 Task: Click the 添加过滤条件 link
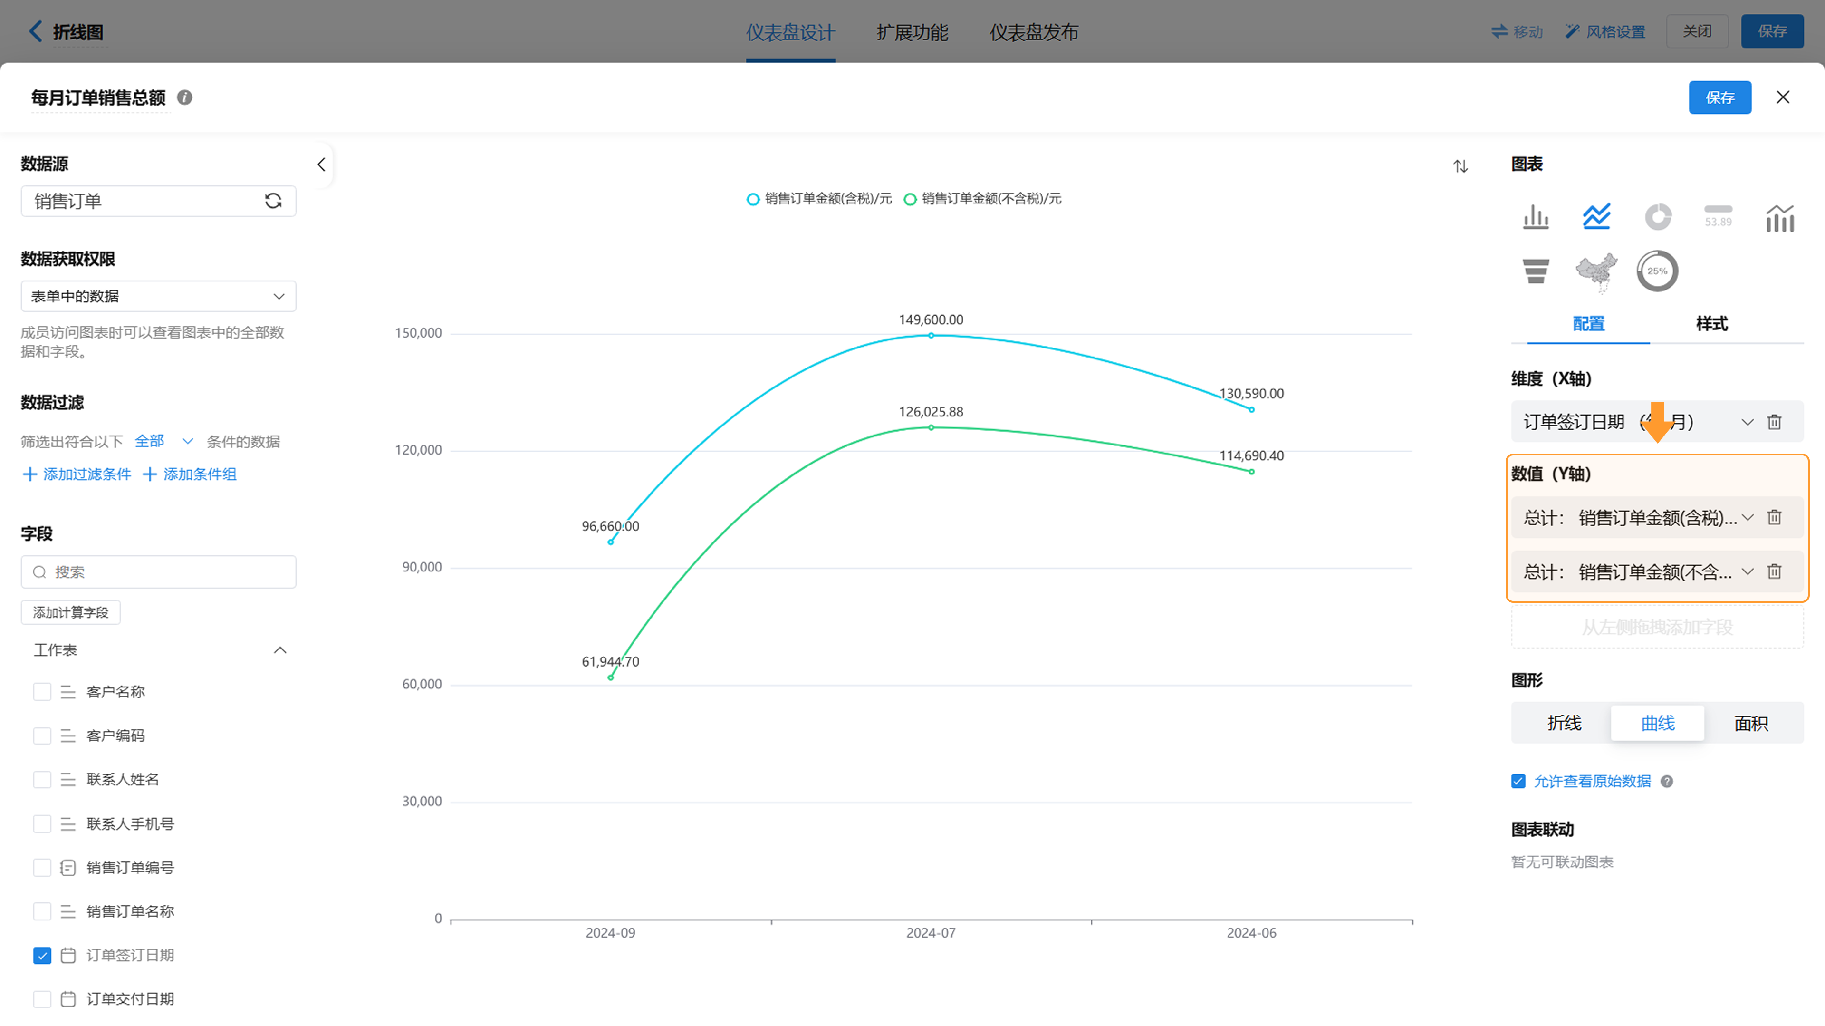(77, 474)
